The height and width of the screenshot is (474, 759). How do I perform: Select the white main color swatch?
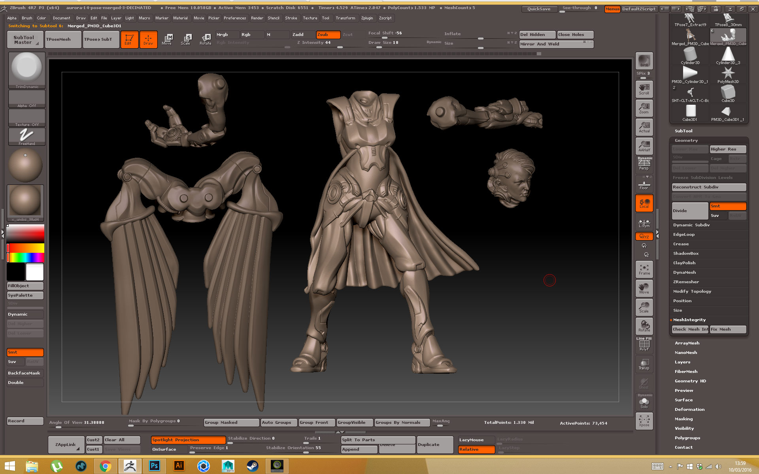[x=35, y=272]
